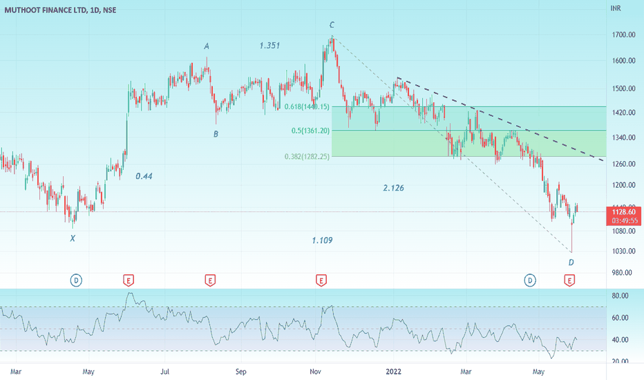Click the Sep label on time axis
The height and width of the screenshot is (380, 644).
(x=240, y=372)
